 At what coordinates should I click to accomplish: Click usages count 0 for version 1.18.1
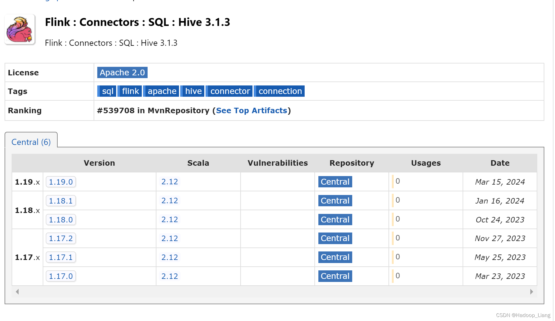pyautogui.click(x=398, y=200)
